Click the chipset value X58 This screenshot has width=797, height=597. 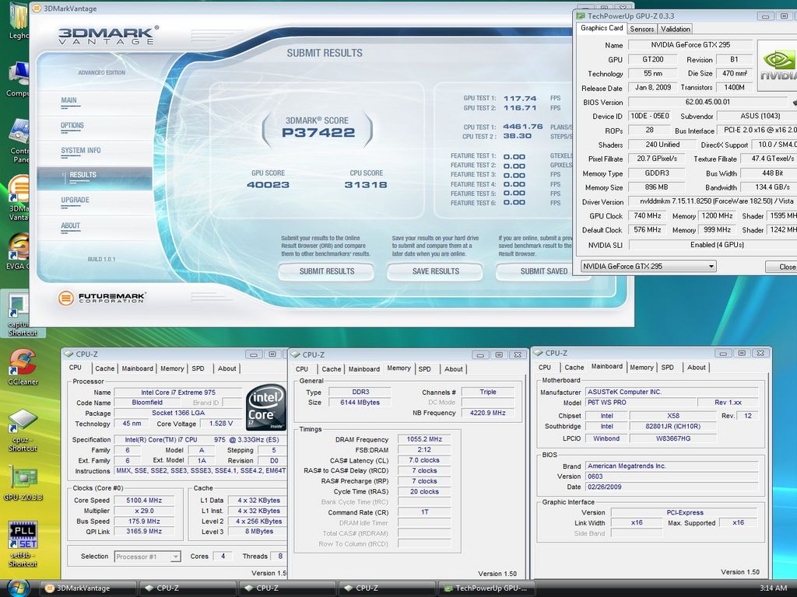[x=673, y=416]
